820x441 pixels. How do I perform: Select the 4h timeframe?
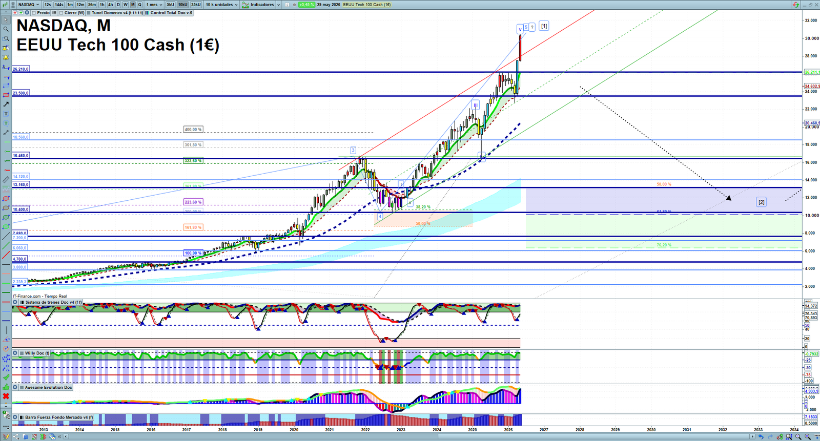(110, 5)
